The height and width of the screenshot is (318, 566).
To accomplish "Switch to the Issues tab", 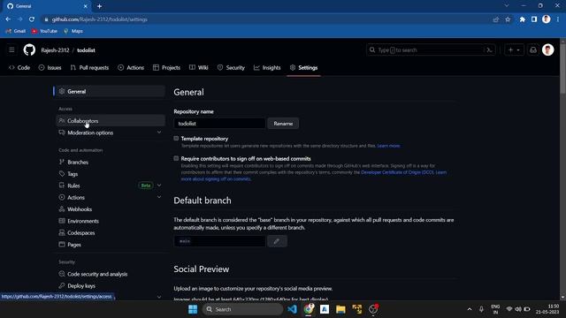I will click(50, 67).
